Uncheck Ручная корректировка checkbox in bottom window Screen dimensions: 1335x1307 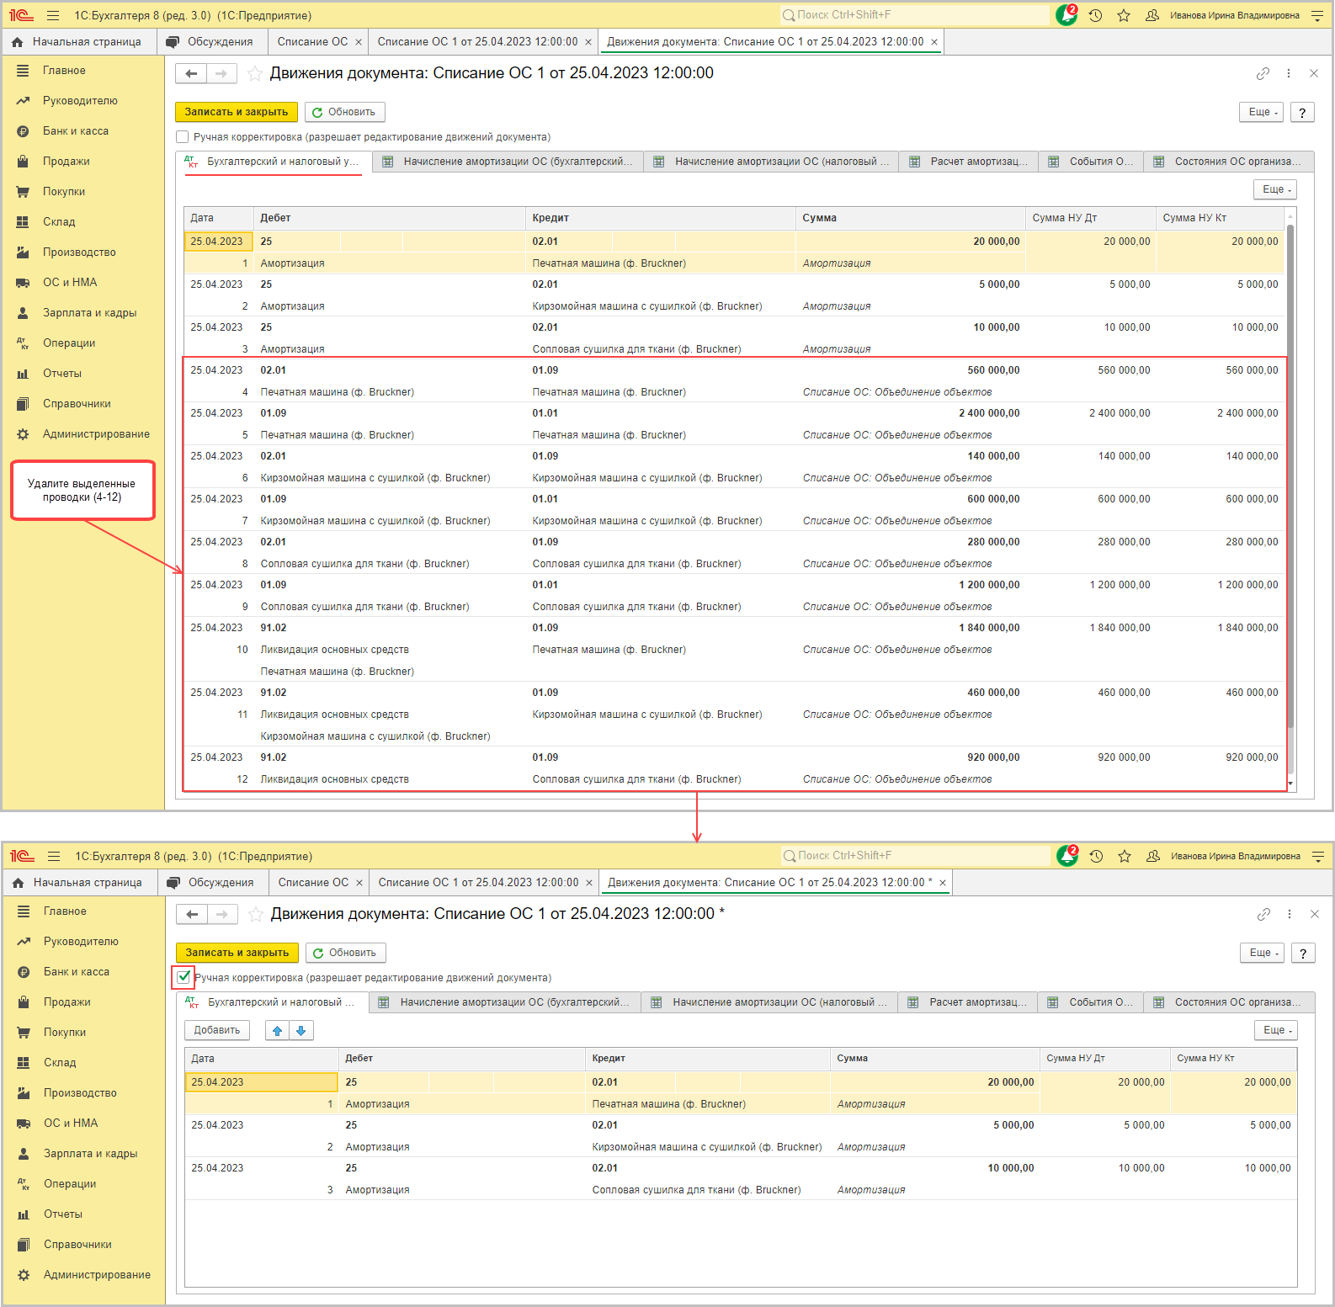(x=183, y=978)
